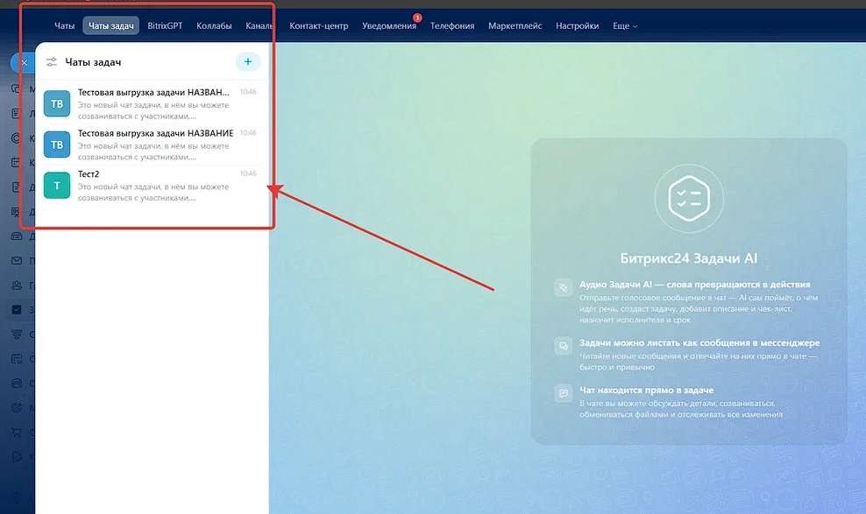Open the funnel icon in left sidebar
The height and width of the screenshot is (514, 866).
click(x=16, y=334)
